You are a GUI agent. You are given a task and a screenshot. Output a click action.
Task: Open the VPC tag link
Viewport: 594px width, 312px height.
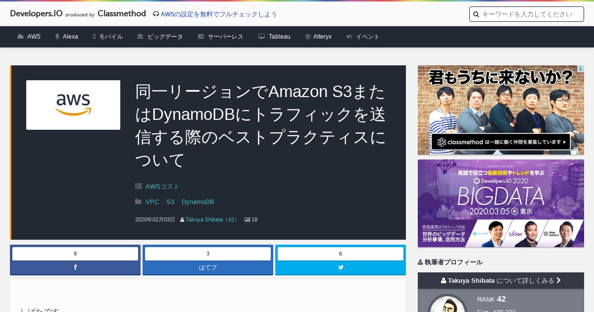(152, 202)
